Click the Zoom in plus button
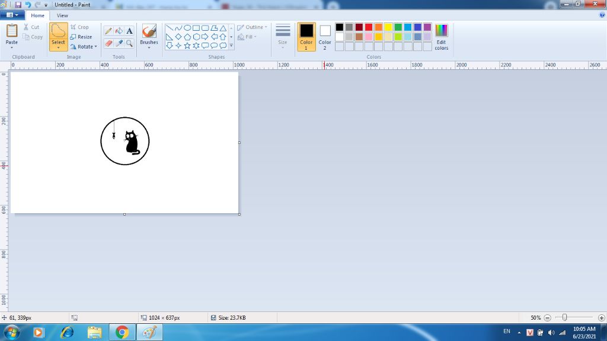The height and width of the screenshot is (341, 607). pos(601,318)
